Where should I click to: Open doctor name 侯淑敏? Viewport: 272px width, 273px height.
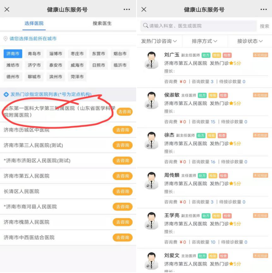[172, 95]
